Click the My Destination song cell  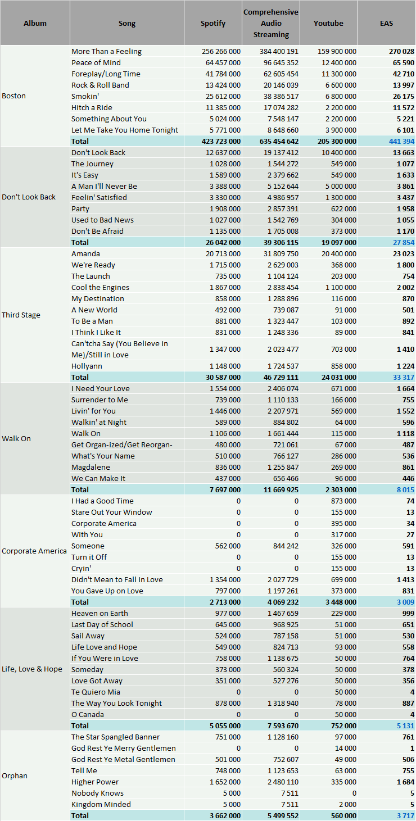click(x=127, y=298)
